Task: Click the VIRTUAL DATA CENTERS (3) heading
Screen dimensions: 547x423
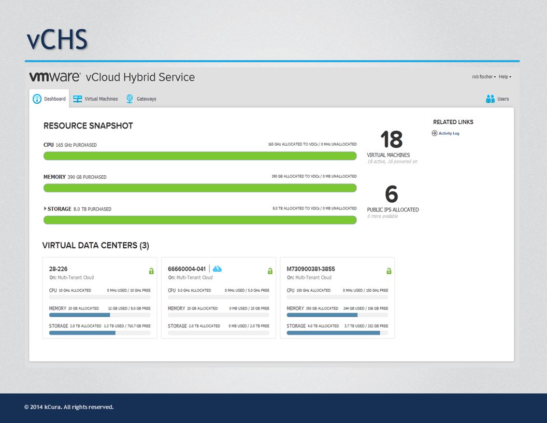Action: pyautogui.click(x=96, y=245)
